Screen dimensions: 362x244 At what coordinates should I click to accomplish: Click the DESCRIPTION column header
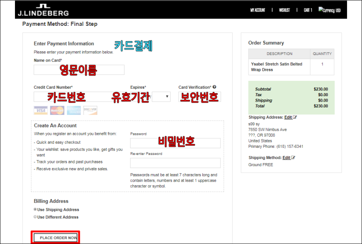[x=279, y=54]
